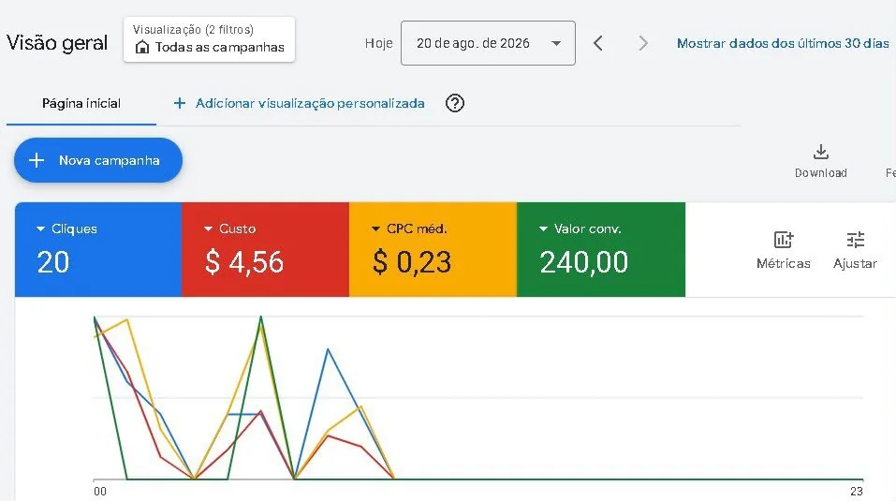Screen dimensions: 896x501
Task: Click the Hoje label
Action: pyautogui.click(x=379, y=43)
